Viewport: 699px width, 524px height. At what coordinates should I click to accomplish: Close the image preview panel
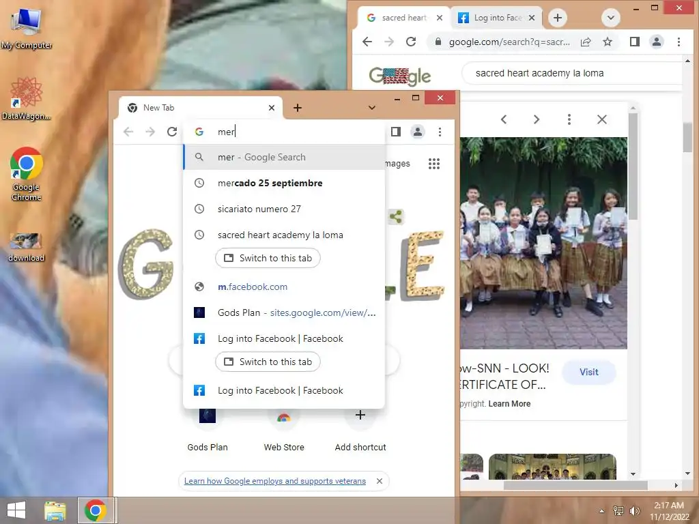[602, 119]
